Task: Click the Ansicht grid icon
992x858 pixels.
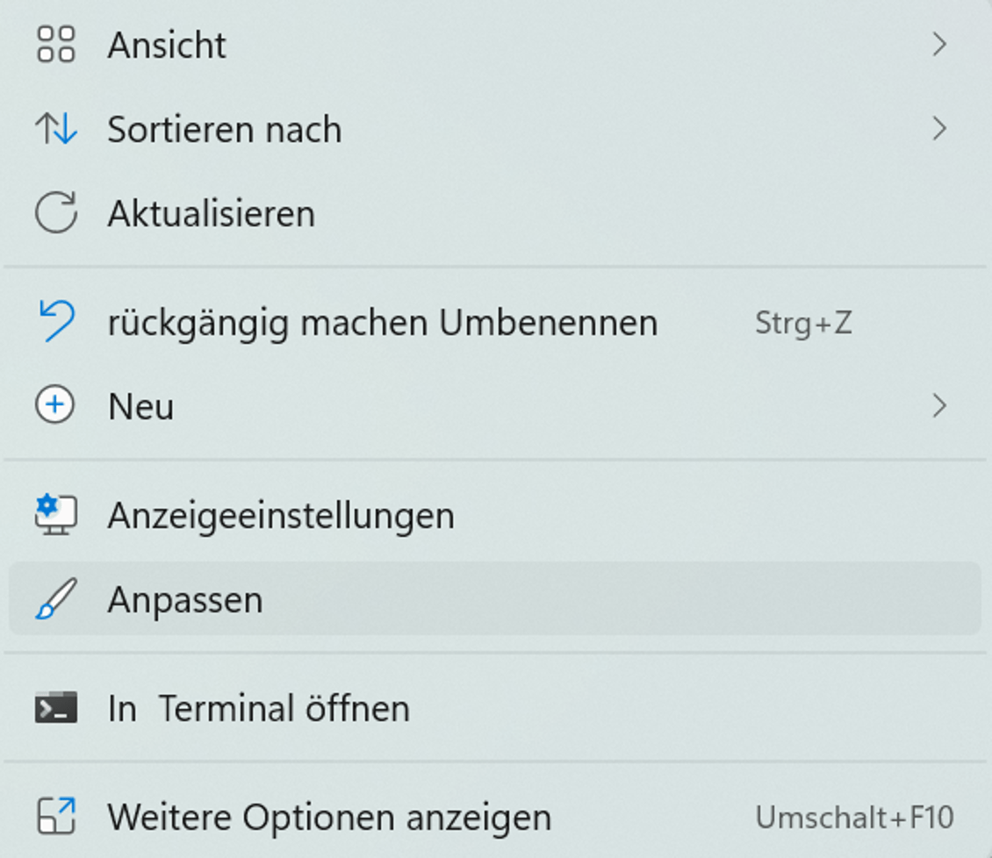Action: 54,45
